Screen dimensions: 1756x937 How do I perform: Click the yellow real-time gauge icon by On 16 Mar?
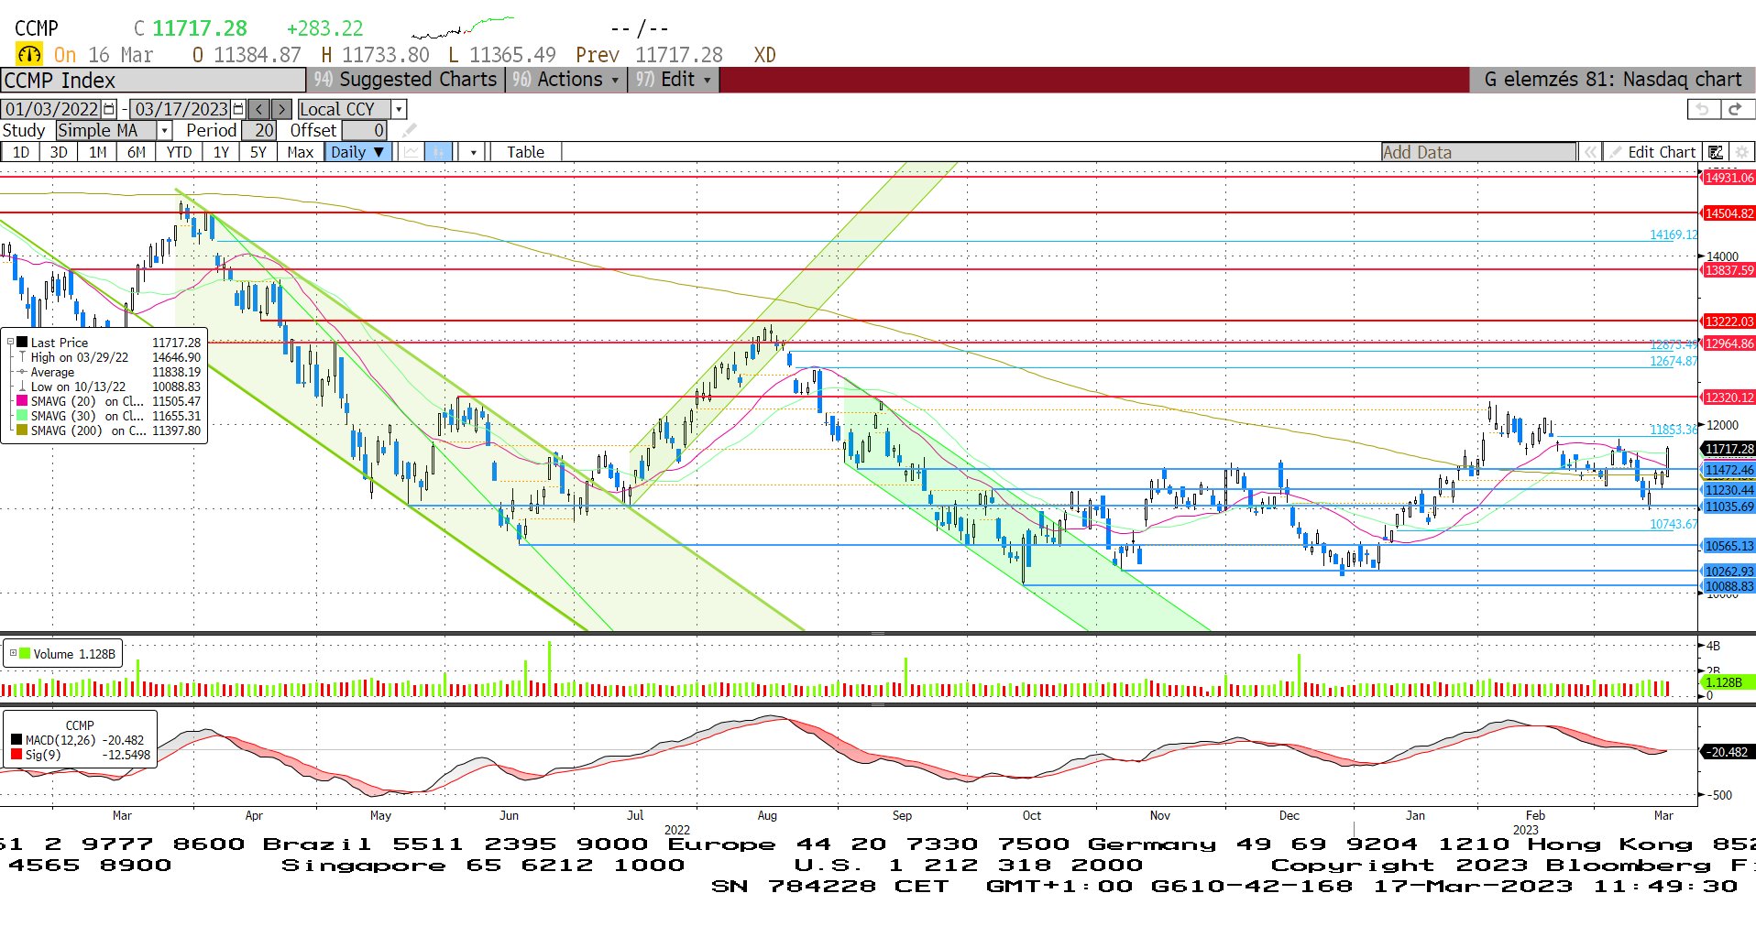29,54
